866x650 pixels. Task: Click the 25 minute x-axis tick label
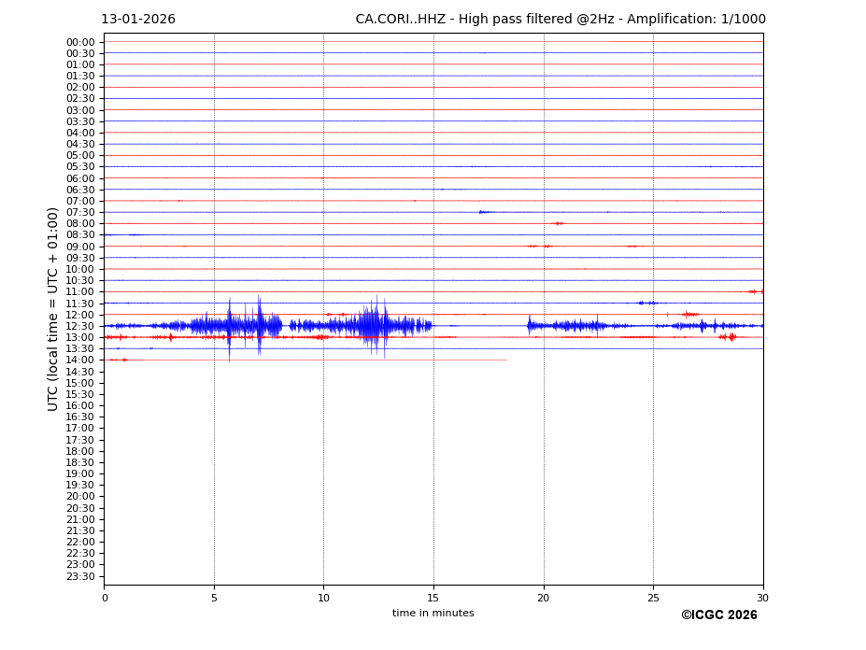653,598
